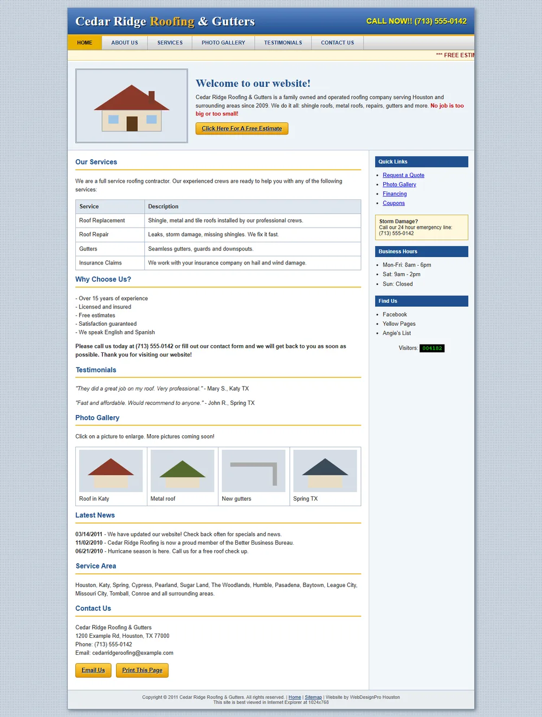This screenshot has height=717, width=542.
Task: Open the Home link in footer
Action: 295,697
